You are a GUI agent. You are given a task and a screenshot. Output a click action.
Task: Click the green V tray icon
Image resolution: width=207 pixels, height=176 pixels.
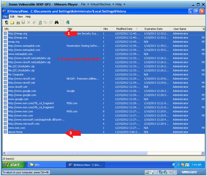[x=187, y=165]
